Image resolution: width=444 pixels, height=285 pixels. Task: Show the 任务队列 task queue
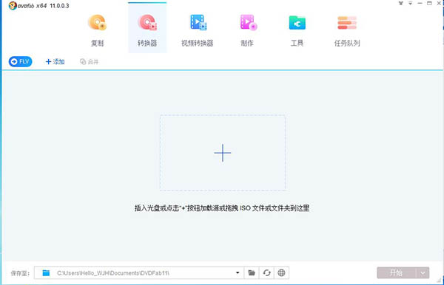(347, 30)
